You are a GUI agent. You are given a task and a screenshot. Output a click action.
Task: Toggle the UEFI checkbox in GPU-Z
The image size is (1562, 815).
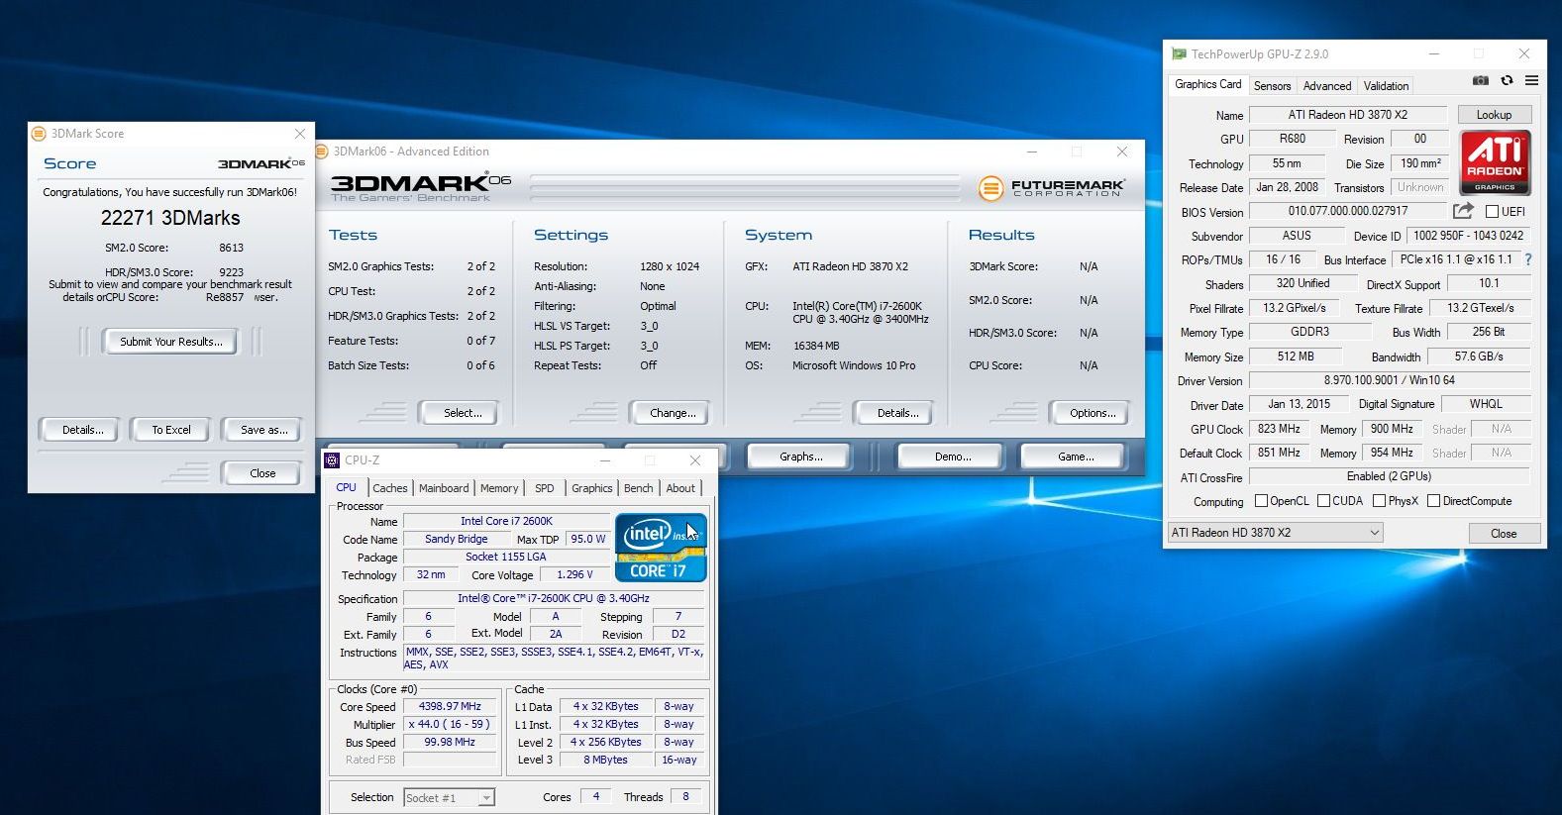point(1492,211)
